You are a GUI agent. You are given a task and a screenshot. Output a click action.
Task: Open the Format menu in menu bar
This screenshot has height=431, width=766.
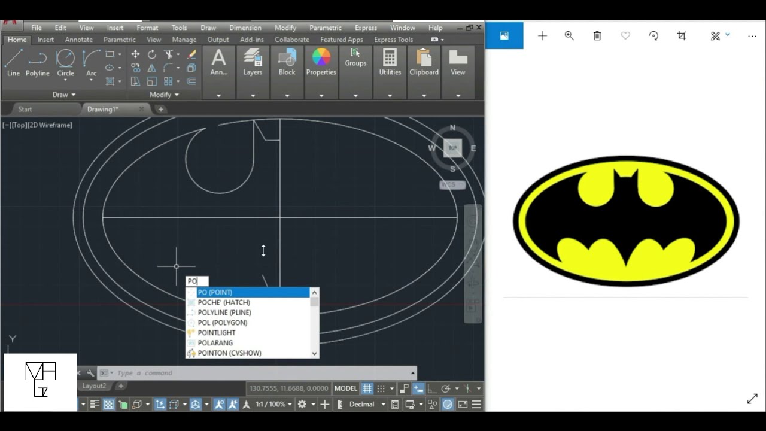coord(147,28)
